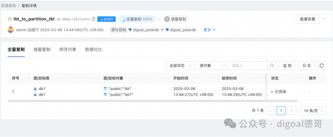
Task: Click the search magnifier icon
Action: pyautogui.click(x=272, y=66)
